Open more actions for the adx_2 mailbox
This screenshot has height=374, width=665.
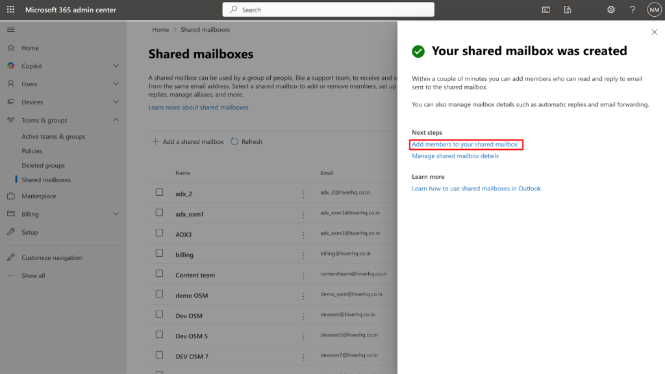[x=303, y=193]
